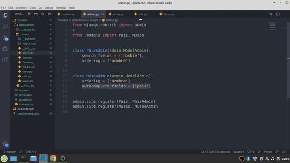Click applications in the breadcrumb path
The height and width of the screenshot is (163, 290).
coord(79,20)
